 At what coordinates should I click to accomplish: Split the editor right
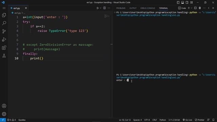pyautogui.click(x=104, y=8)
